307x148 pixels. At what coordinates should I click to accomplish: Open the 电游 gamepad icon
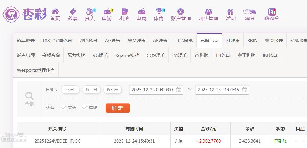coord(107,12)
